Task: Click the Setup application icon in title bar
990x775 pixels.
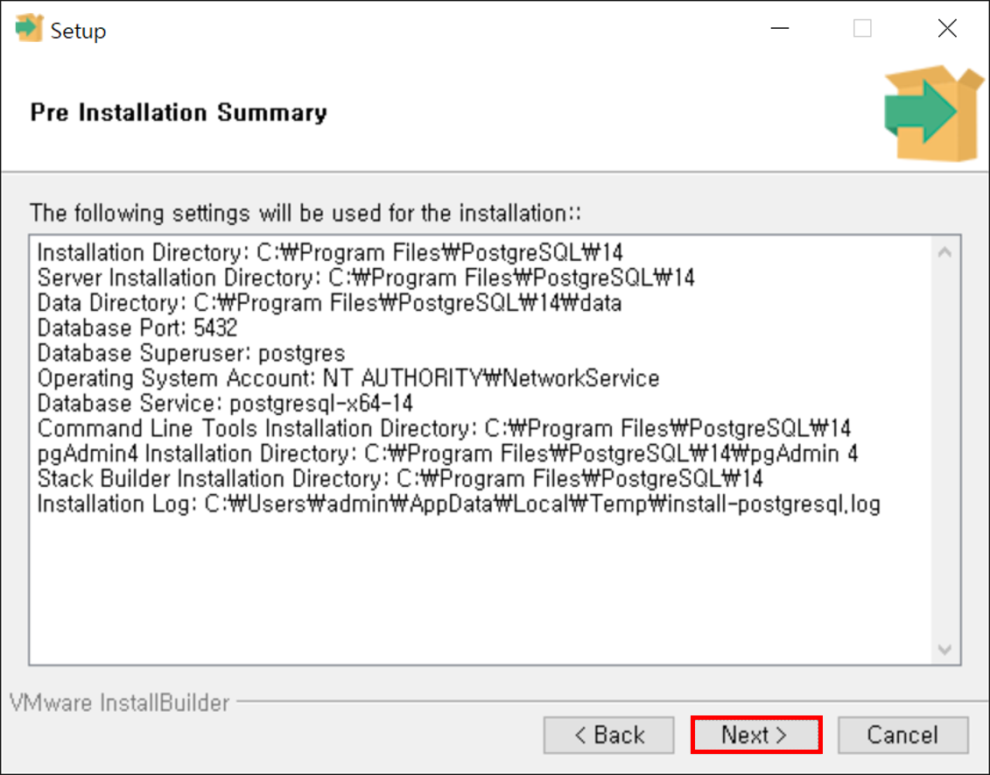Action: (x=28, y=29)
